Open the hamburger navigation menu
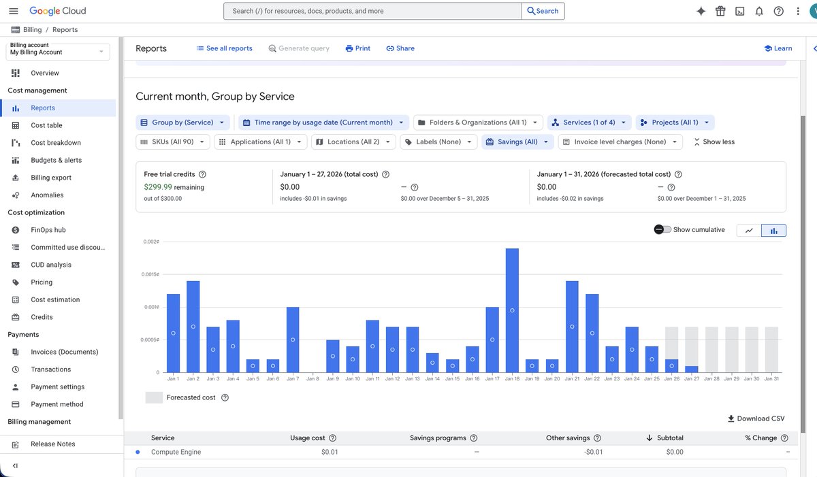The width and height of the screenshot is (817, 477). [14, 11]
